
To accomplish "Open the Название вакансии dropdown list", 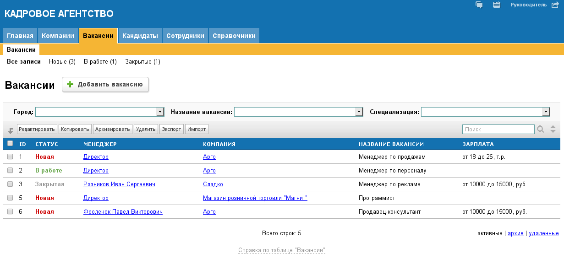I will (359, 112).
